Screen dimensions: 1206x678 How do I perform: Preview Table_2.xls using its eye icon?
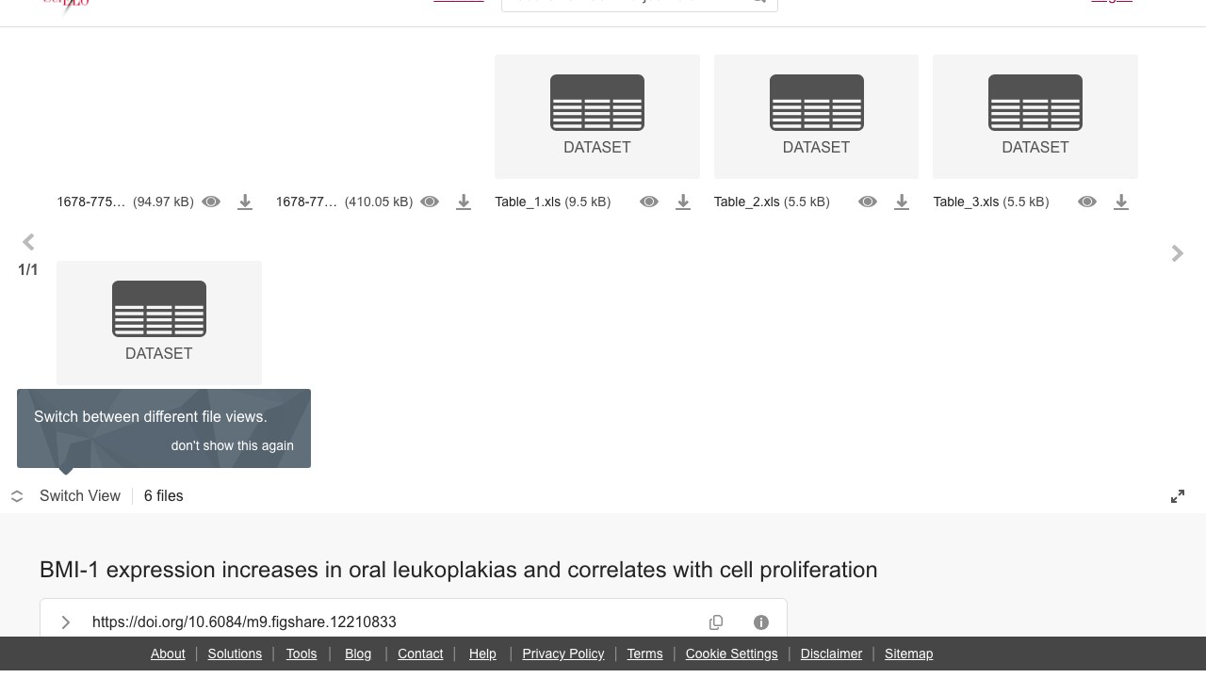868,202
